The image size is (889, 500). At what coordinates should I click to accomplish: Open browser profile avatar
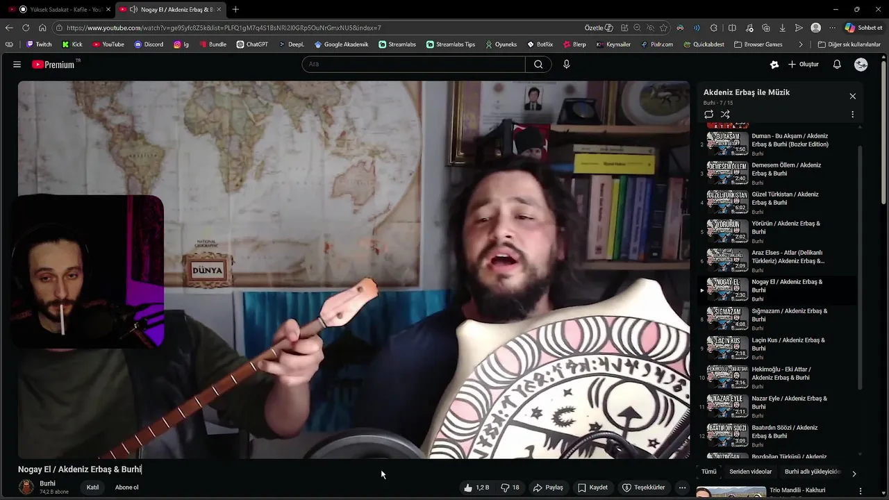click(x=816, y=28)
